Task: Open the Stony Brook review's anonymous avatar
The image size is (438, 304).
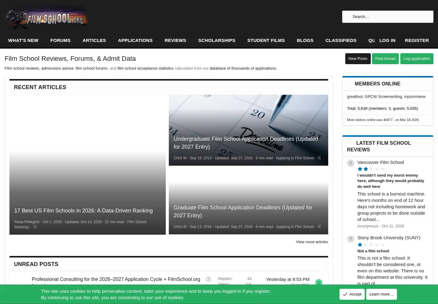Action: [x=351, y=239]
